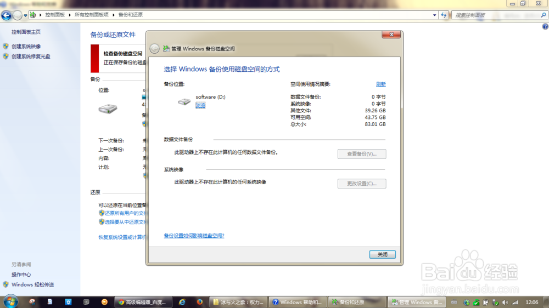The width and height of the screenshot is (549, 308).
Task: Click the search magnifier icon
Action: pos(544,15)
